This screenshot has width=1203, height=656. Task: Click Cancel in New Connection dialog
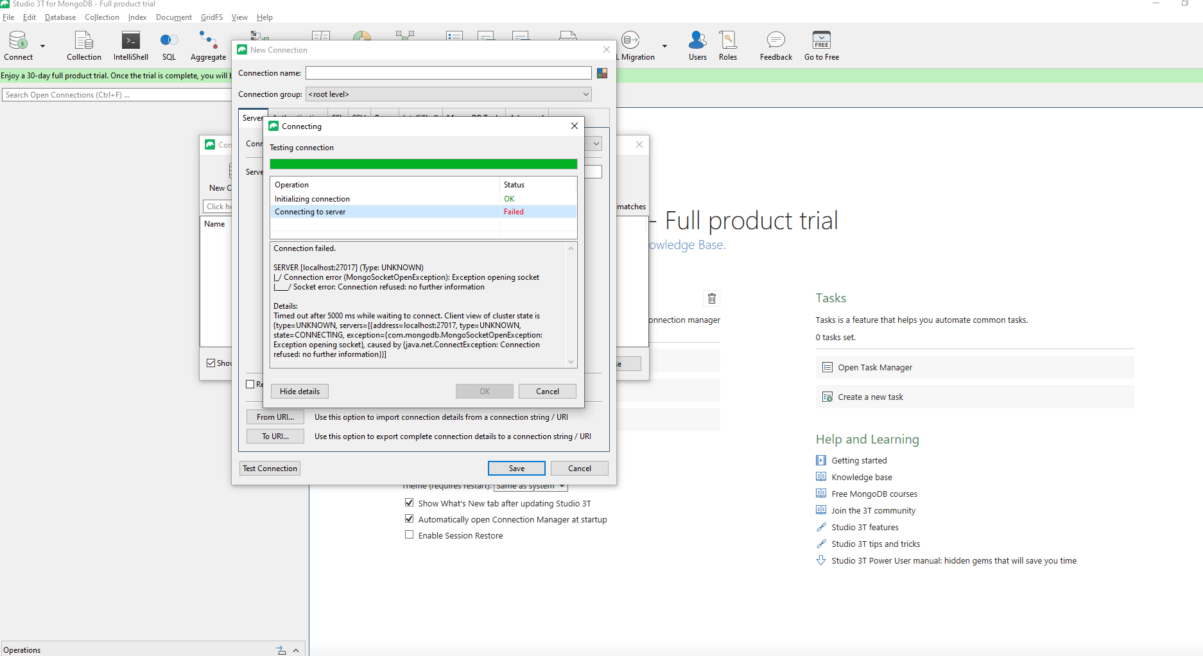[580, 468]
